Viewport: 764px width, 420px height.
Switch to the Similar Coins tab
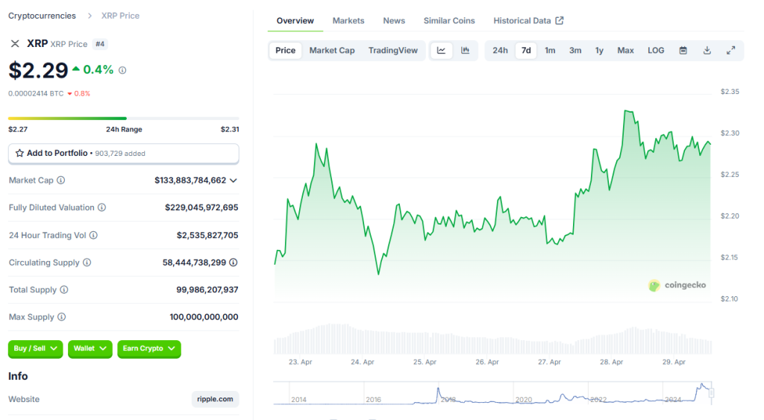pos(449,21)
